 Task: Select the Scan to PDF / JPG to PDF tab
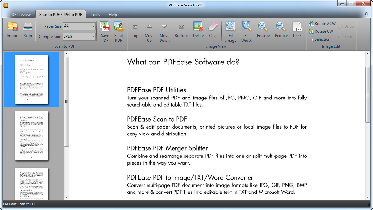60,15
